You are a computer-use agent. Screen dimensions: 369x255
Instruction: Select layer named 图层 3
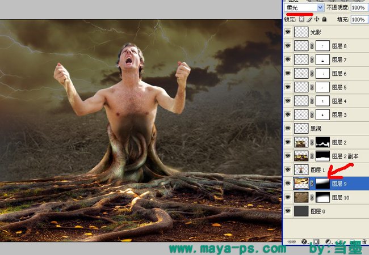tap(339, 115)
